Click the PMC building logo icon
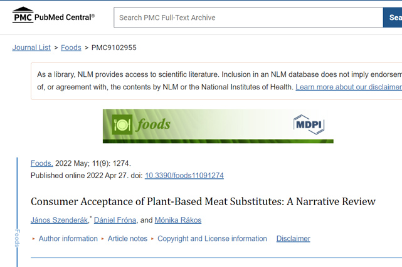Screen dimensions: 402x267 click(x=23, y=15)
